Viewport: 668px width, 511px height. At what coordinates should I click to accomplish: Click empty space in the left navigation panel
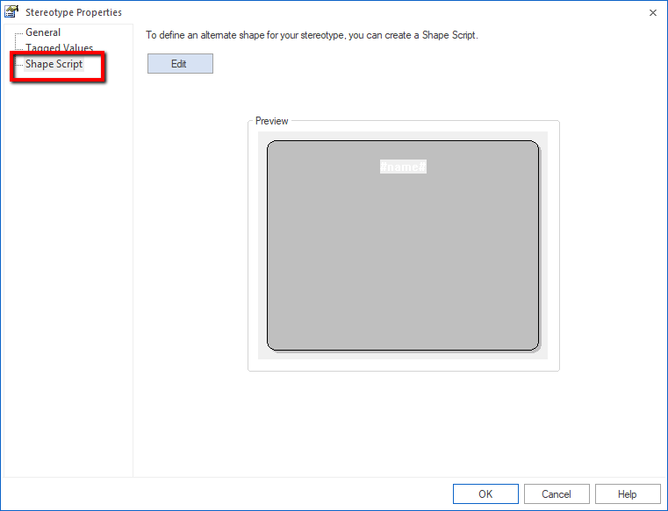[66, 263]
